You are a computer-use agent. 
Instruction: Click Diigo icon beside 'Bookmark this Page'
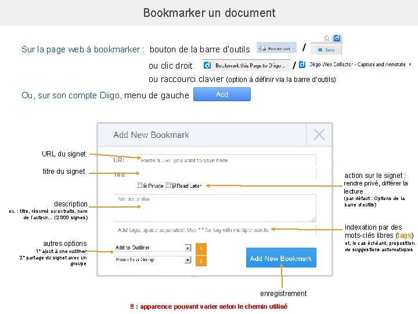point(207,65)
